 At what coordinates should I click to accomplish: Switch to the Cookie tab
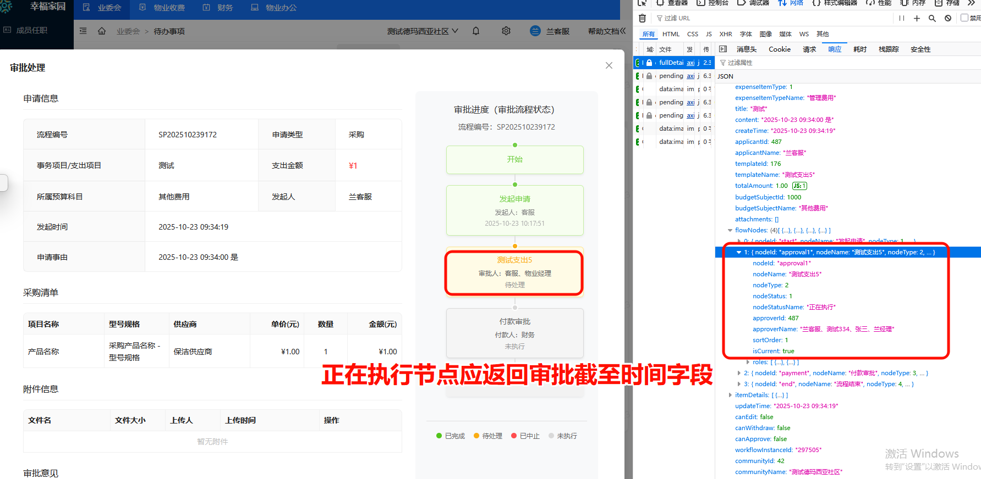780,49
